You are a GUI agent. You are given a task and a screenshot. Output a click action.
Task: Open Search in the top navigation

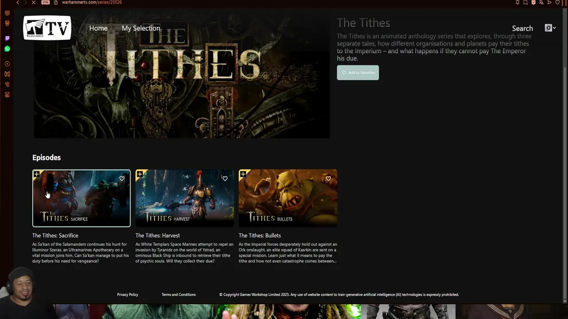(x=522, y=28)
